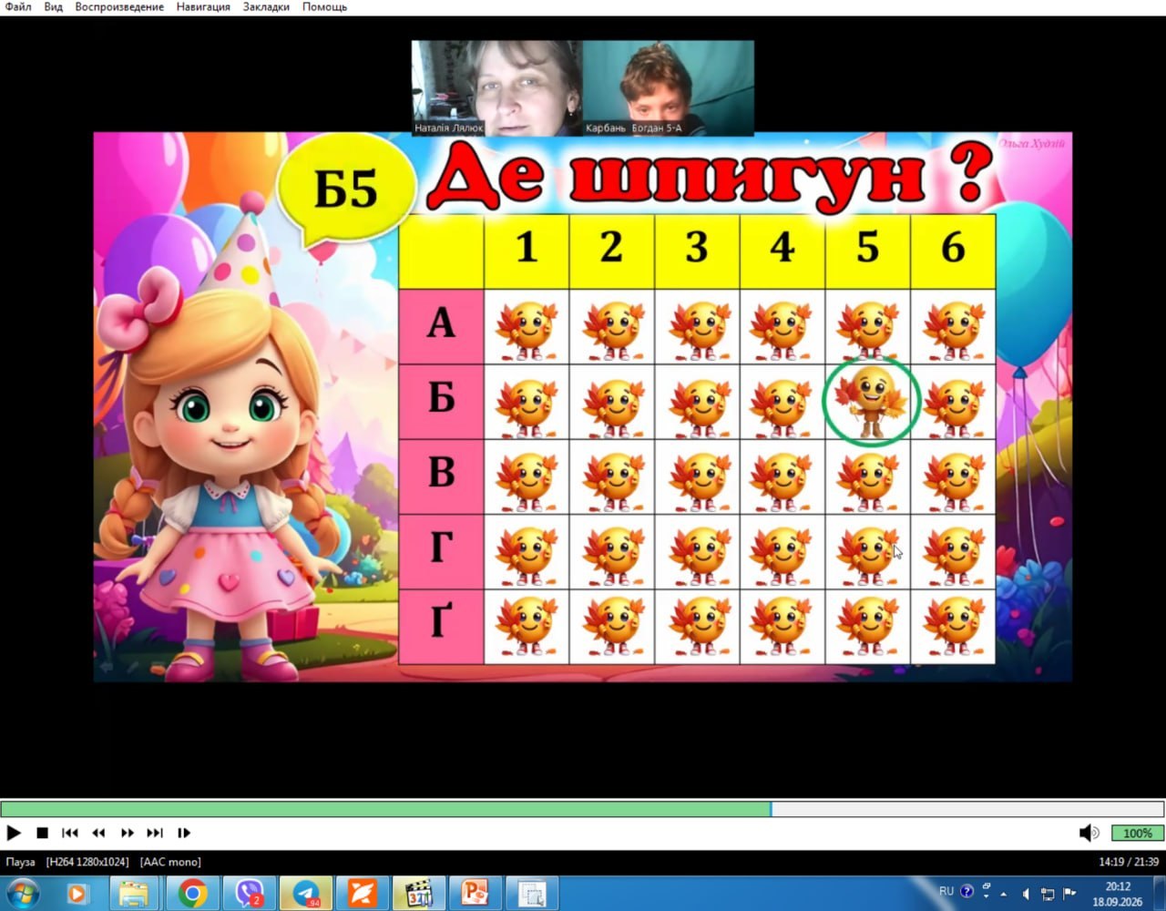This screenshot has height=911, width=1166.
Task: Skip to the next file
Action: tap(155, 833)
